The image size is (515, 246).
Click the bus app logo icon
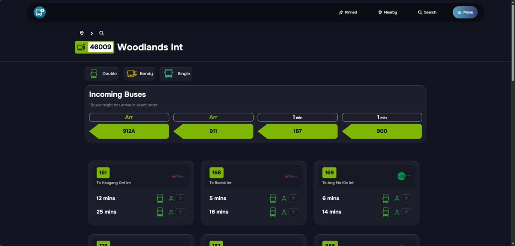[39, 12]
